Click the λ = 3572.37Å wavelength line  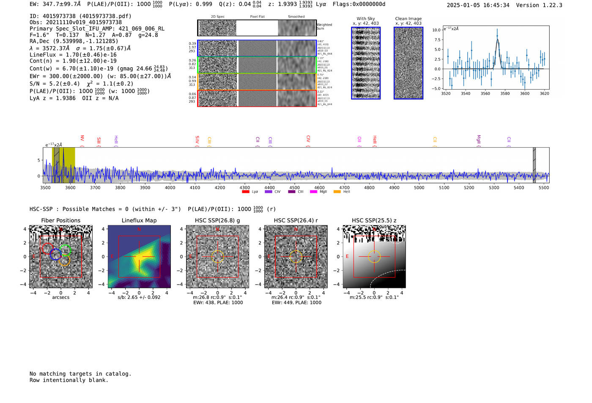(x=80, y=48)
